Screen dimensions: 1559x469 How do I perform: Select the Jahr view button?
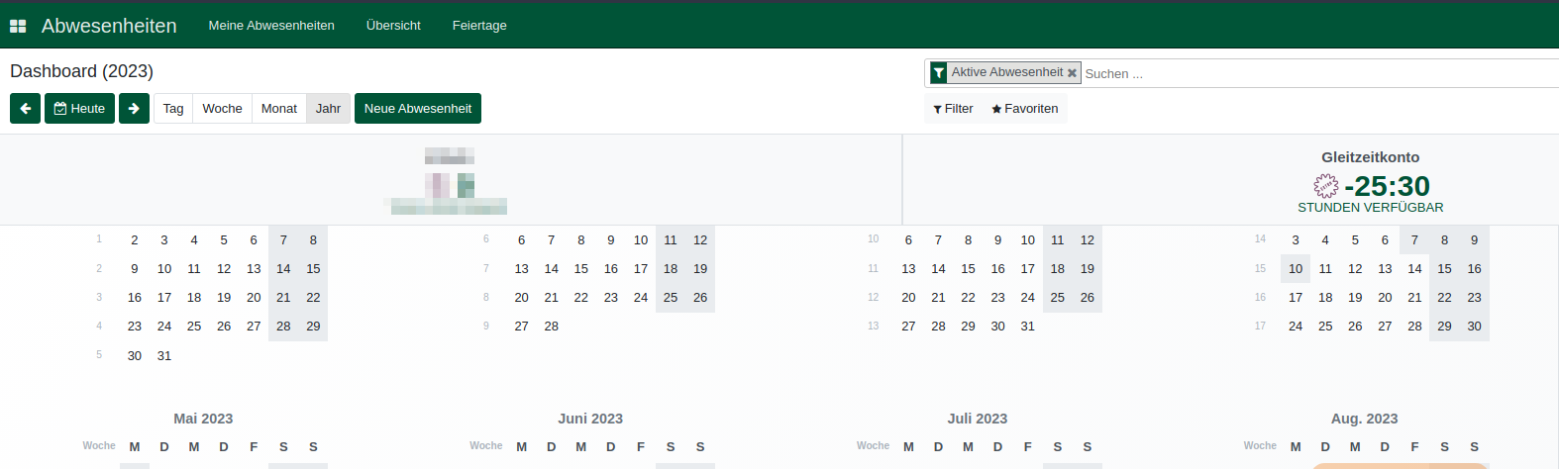click(x=328, y=109)
